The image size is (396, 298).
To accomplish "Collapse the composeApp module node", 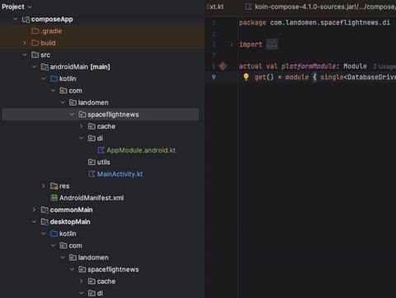I will tap(16, 19).
